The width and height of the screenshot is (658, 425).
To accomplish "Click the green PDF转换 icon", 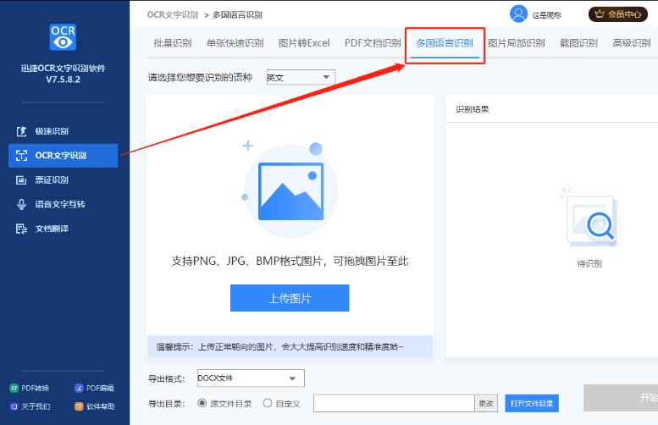I will point(14,388).
